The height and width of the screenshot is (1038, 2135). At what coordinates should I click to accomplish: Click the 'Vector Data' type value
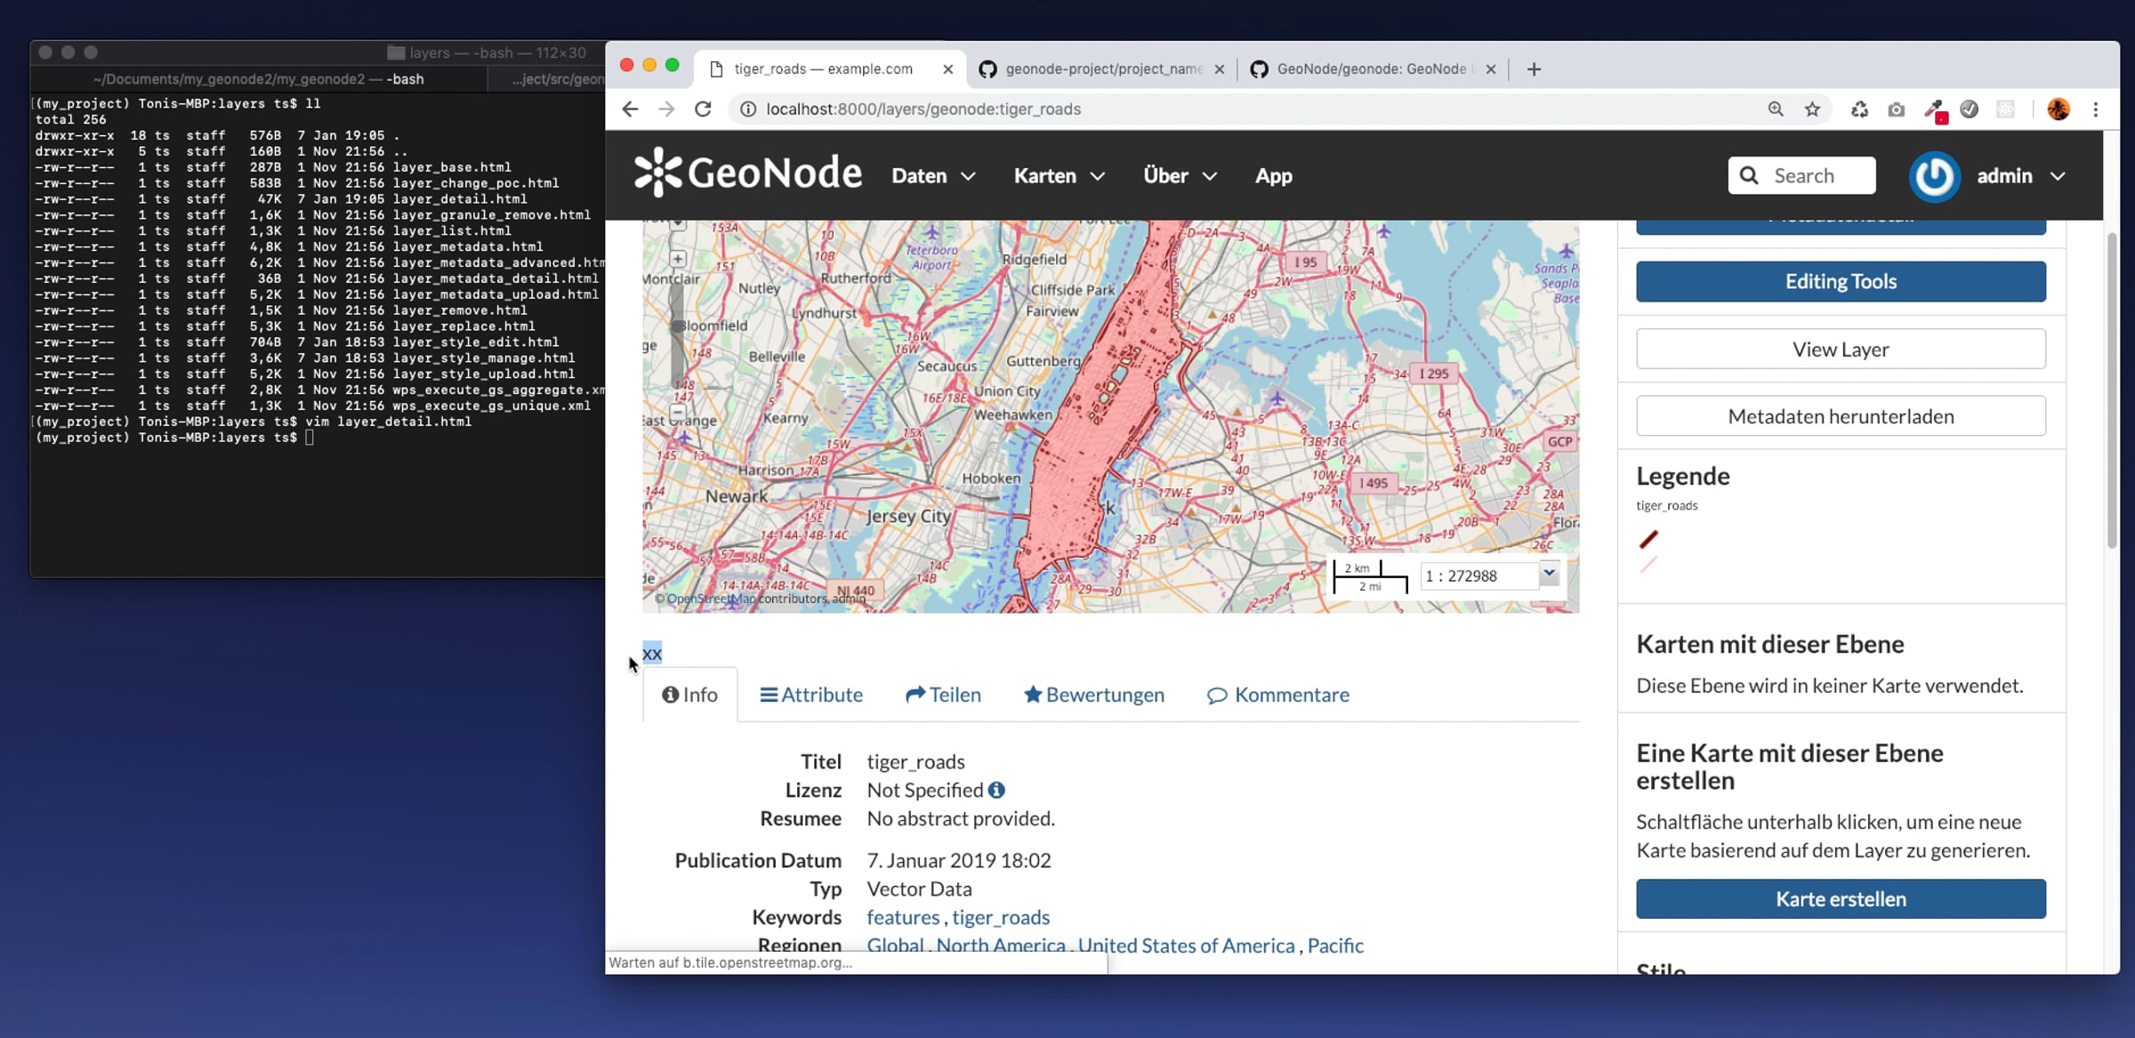pos(919,889)
